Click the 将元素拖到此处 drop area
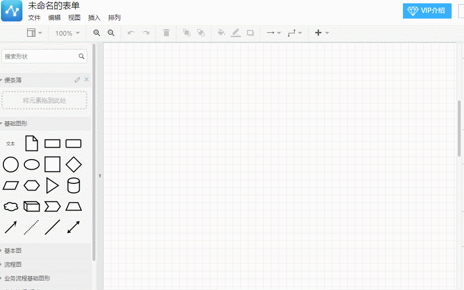The width and height of the screenshot is (464, 290). [44, 100]
